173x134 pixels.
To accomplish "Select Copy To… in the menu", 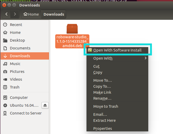I will tap(118, 86).
